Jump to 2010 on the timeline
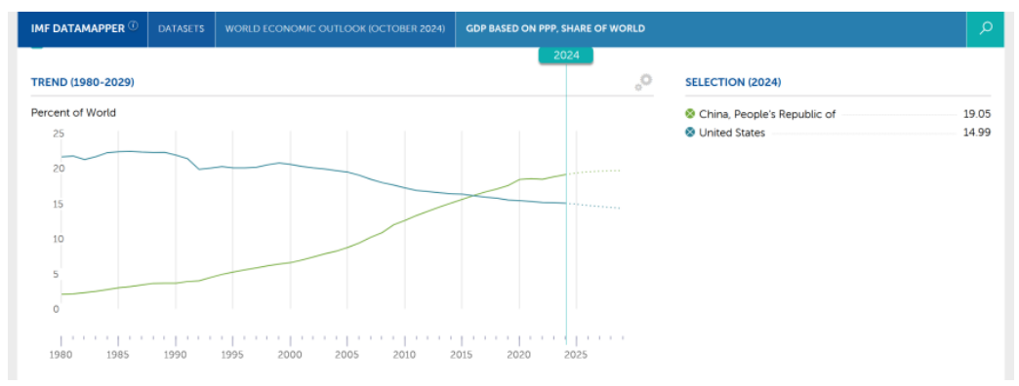1019x386 pixels. [x=404, y=356]
